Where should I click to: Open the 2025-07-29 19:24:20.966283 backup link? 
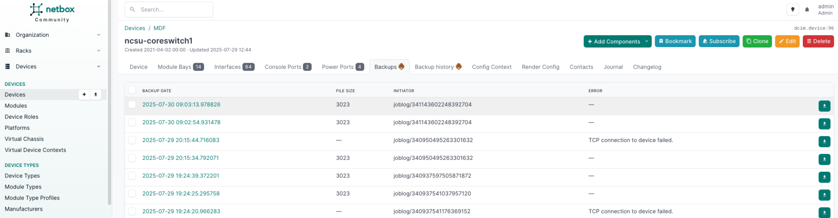point(181,211)
